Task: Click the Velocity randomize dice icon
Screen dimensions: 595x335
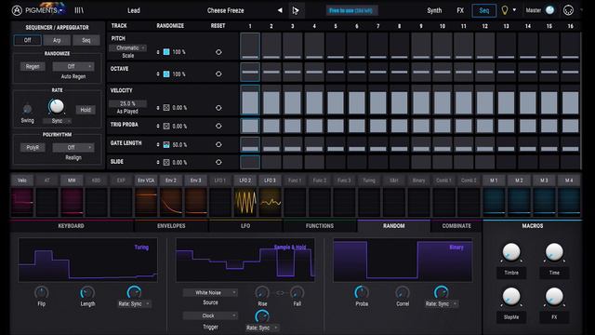Action: 166,108
